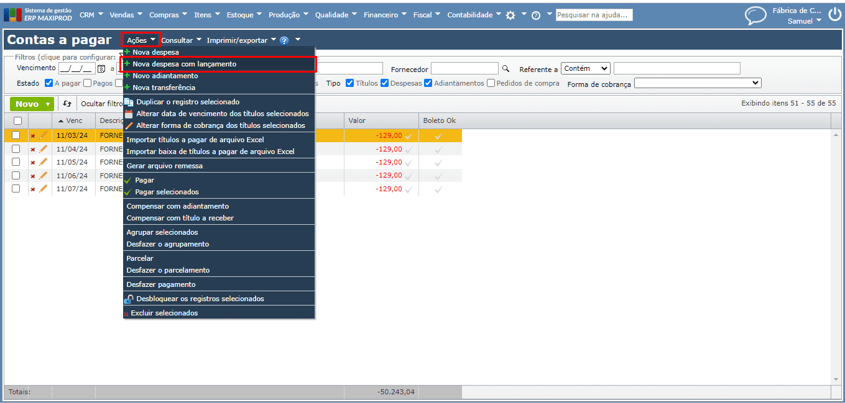Edit the 11/04/24 row with pencil icon
Image resolution: width=845 pixels, height=403 pixels.
(x=43, y=148)
